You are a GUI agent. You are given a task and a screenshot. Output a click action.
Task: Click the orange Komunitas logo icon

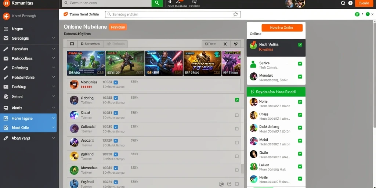click(7, 3)
